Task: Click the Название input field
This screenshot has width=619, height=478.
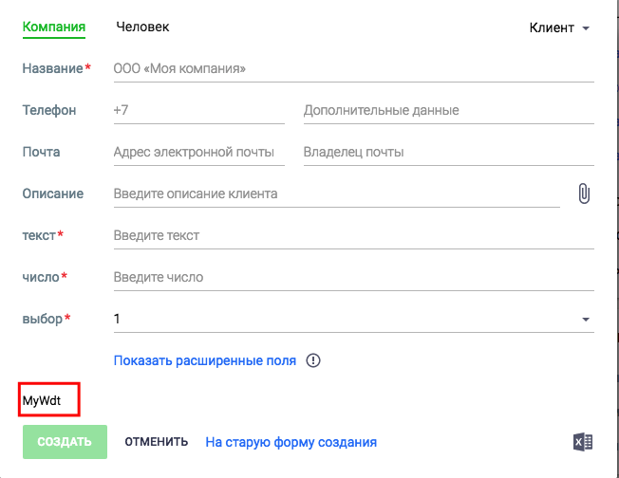Action: click(x=352, y=69)
